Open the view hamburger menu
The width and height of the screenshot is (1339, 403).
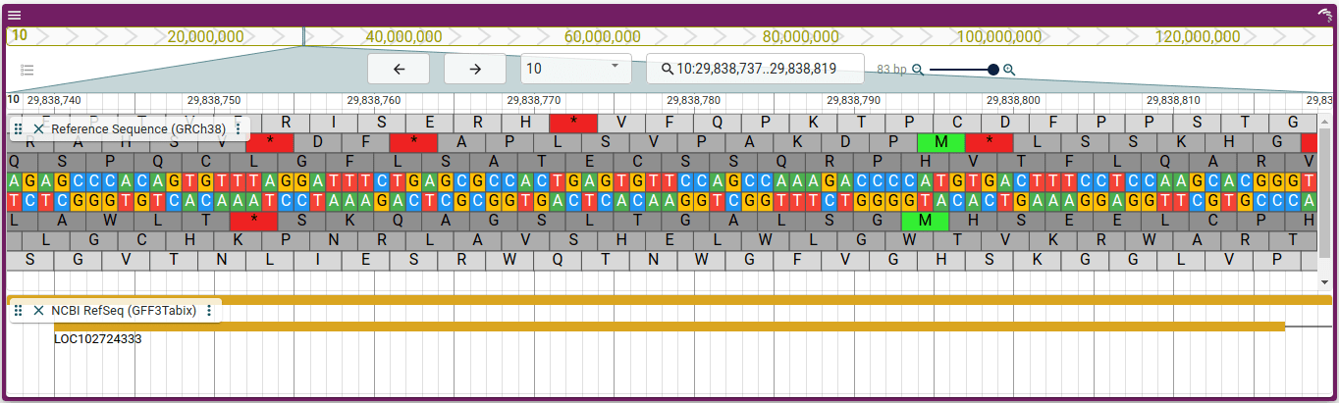point(15,15)
